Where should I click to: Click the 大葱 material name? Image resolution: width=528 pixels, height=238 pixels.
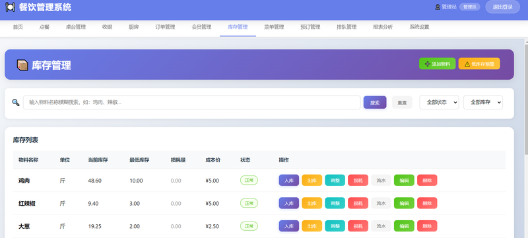(24, 226)
